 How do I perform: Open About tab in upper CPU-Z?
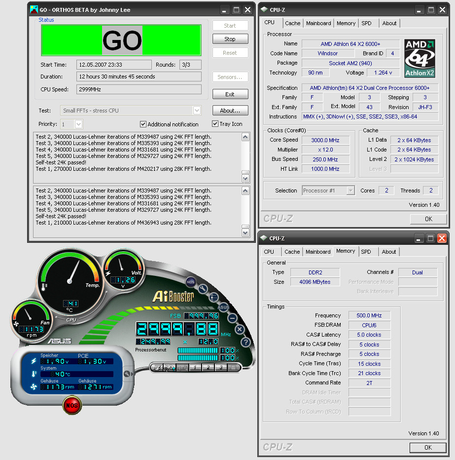[389, 23]
